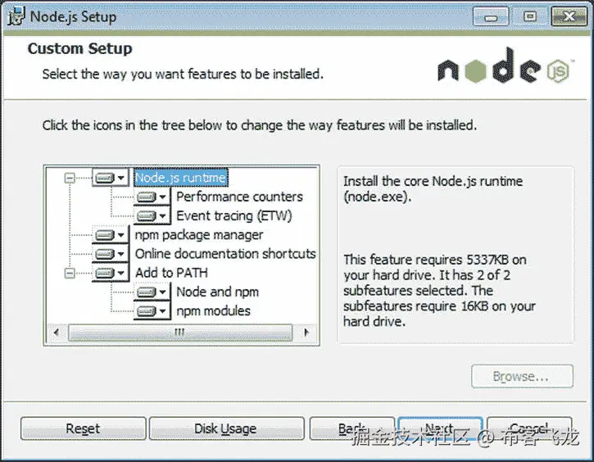Maximize the Node.js Setup window
594x462 pixels.
[529, 16]
